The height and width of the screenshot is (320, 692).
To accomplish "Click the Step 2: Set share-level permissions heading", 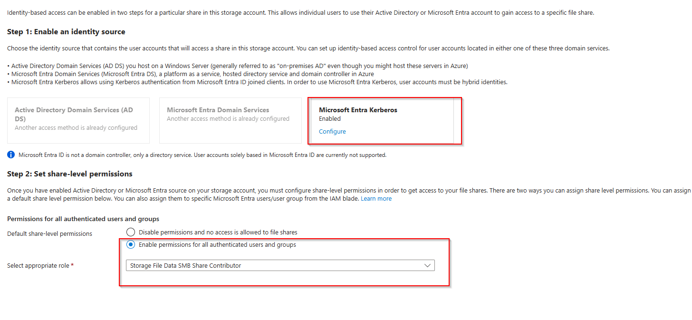I will click(x=70, y=174).
